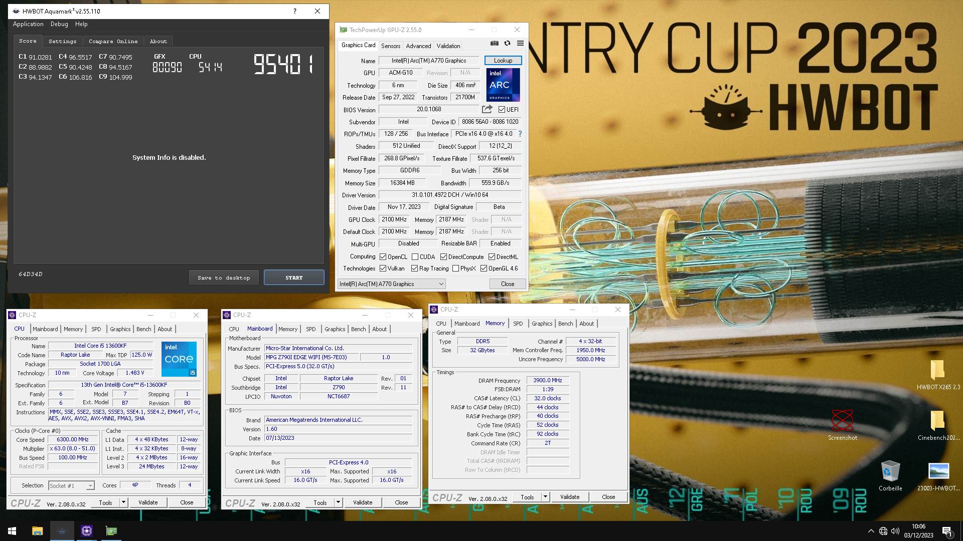
Task: Click GPU name field Intel Arc A770
Action: [x=429, y=61]
